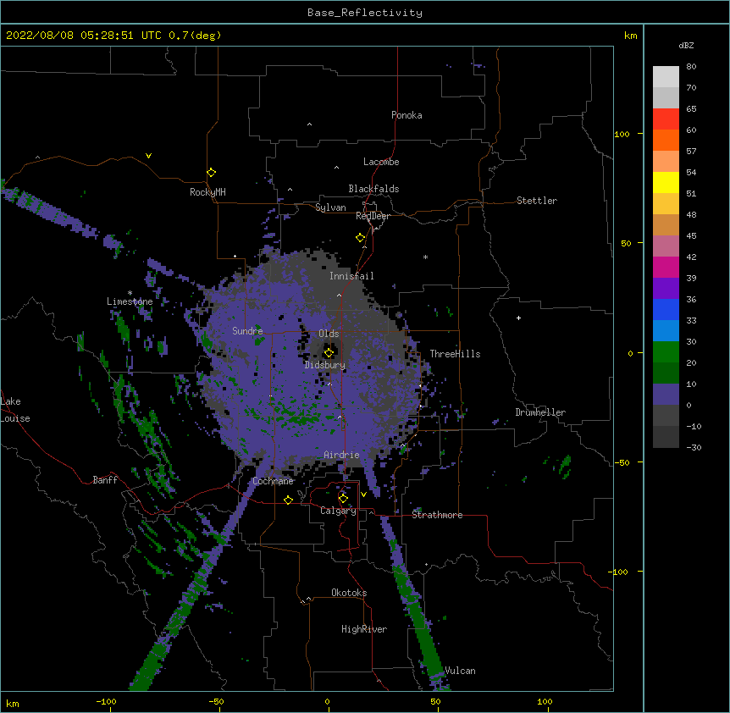
Task: Click the Banff label
Action: click(105, 480)
